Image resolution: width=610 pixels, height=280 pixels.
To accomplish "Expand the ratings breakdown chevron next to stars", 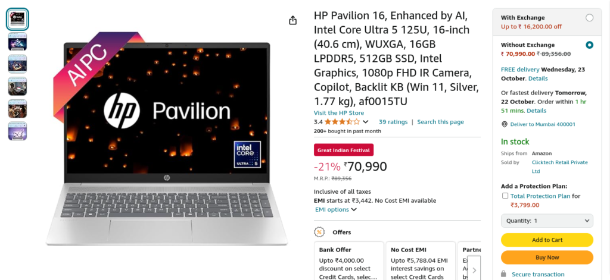I will pos(365,122).
